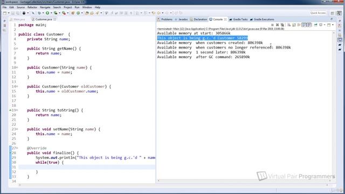Toggle Show Console on Standard Out
This screenshot has width=345, height=194.
(x=304, y=25)
